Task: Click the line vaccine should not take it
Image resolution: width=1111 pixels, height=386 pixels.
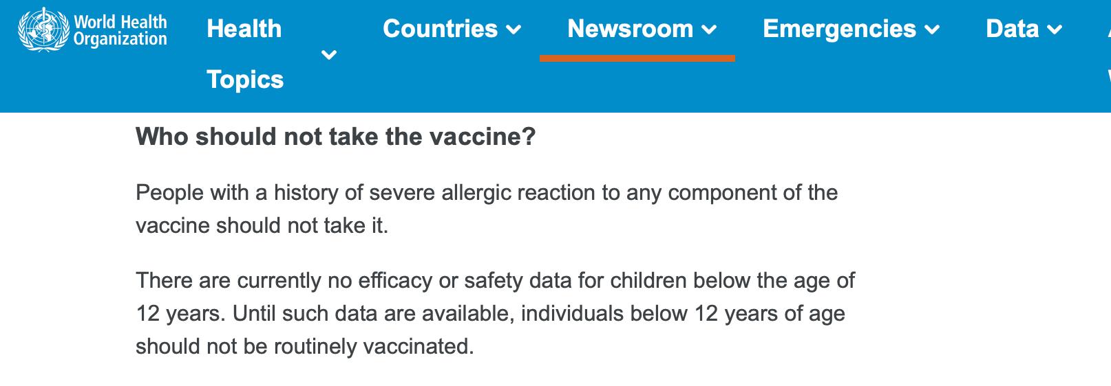Action: (x=262, y=225)
